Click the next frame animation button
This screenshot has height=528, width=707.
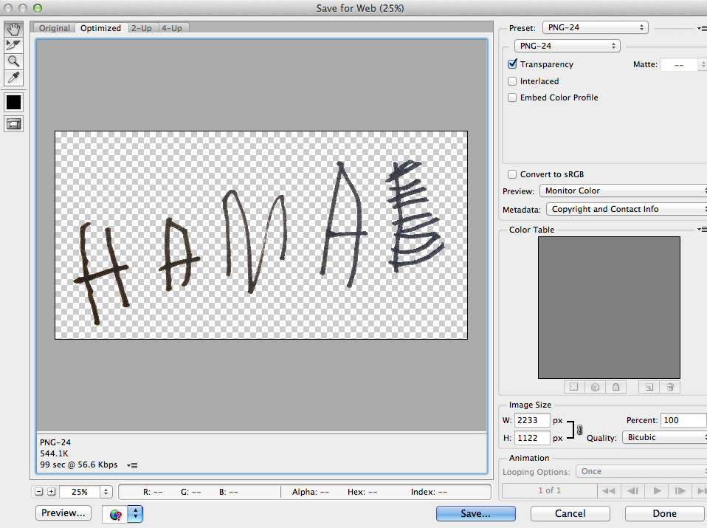point(680,490)
